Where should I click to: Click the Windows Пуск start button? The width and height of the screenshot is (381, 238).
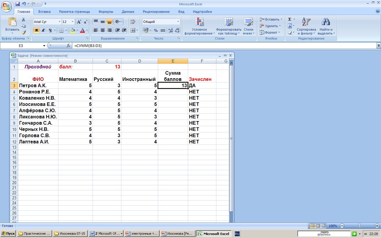tap(8, 234)
